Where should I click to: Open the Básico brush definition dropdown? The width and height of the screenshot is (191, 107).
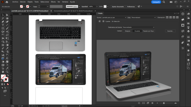(79, 7)
